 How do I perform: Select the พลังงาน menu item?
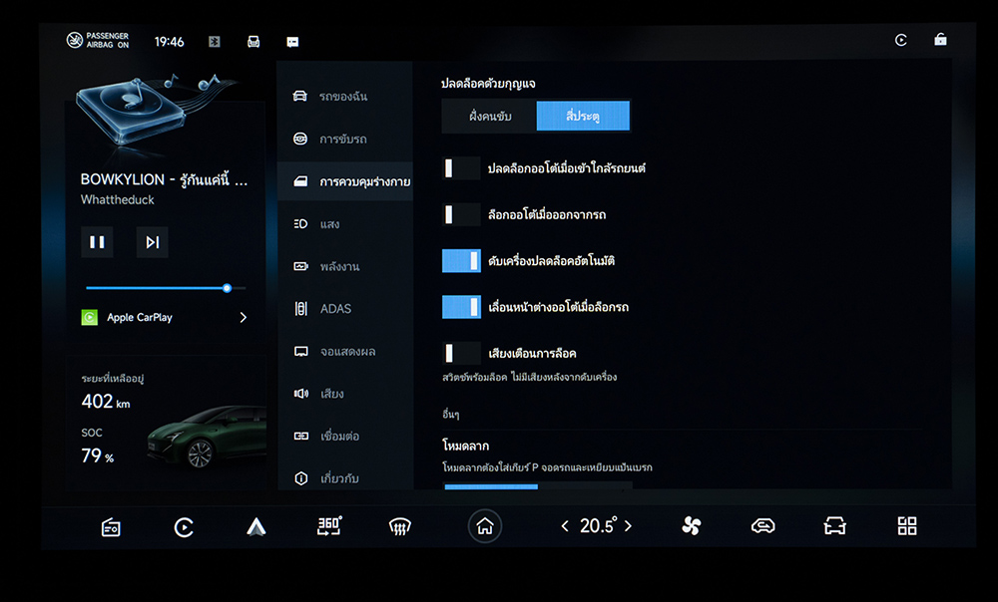click(339, 267)
